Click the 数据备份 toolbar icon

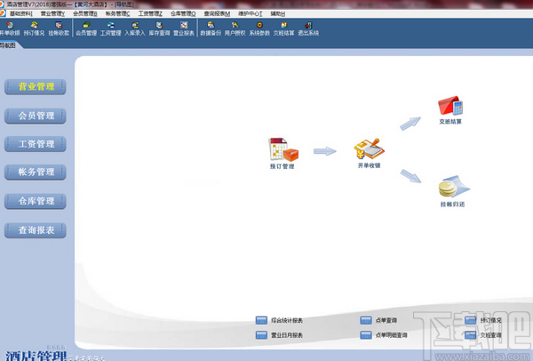(211, 29)
